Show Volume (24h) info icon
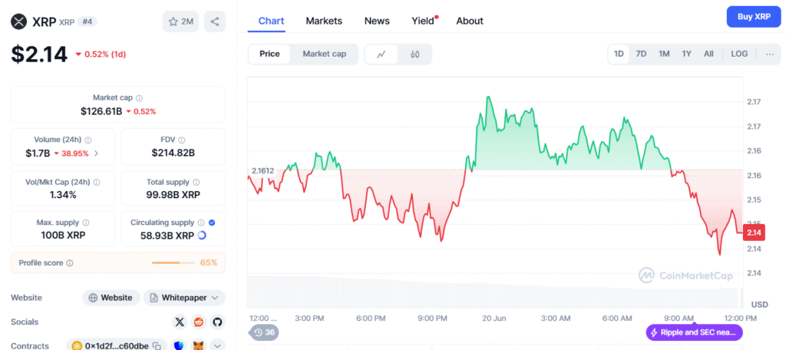The image size is (786, 350). [x=88, y=140]
